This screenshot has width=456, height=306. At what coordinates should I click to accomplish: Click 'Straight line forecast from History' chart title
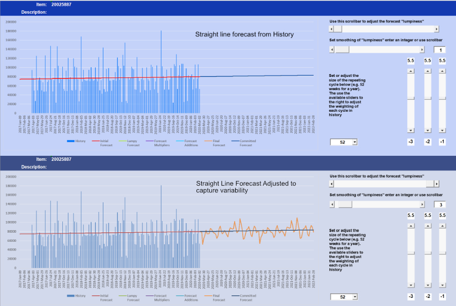point(244,34)
